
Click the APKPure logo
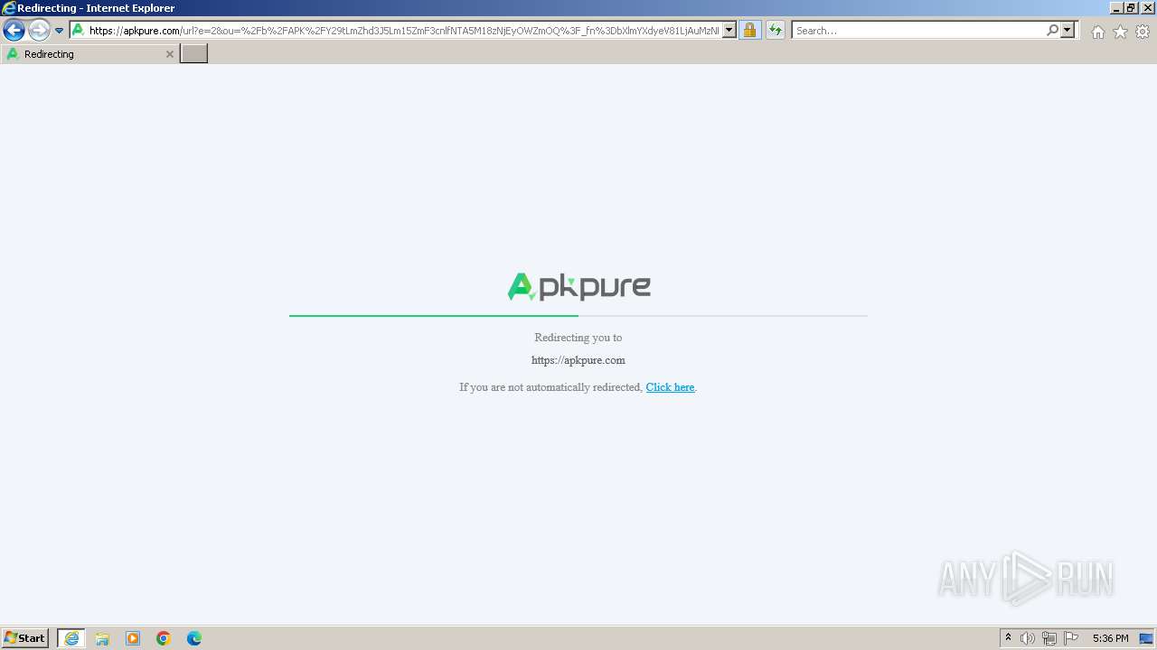(x=578, y=287)
